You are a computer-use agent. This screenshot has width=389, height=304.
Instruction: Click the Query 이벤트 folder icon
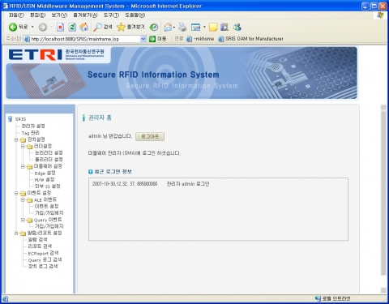tap(29, 220)
